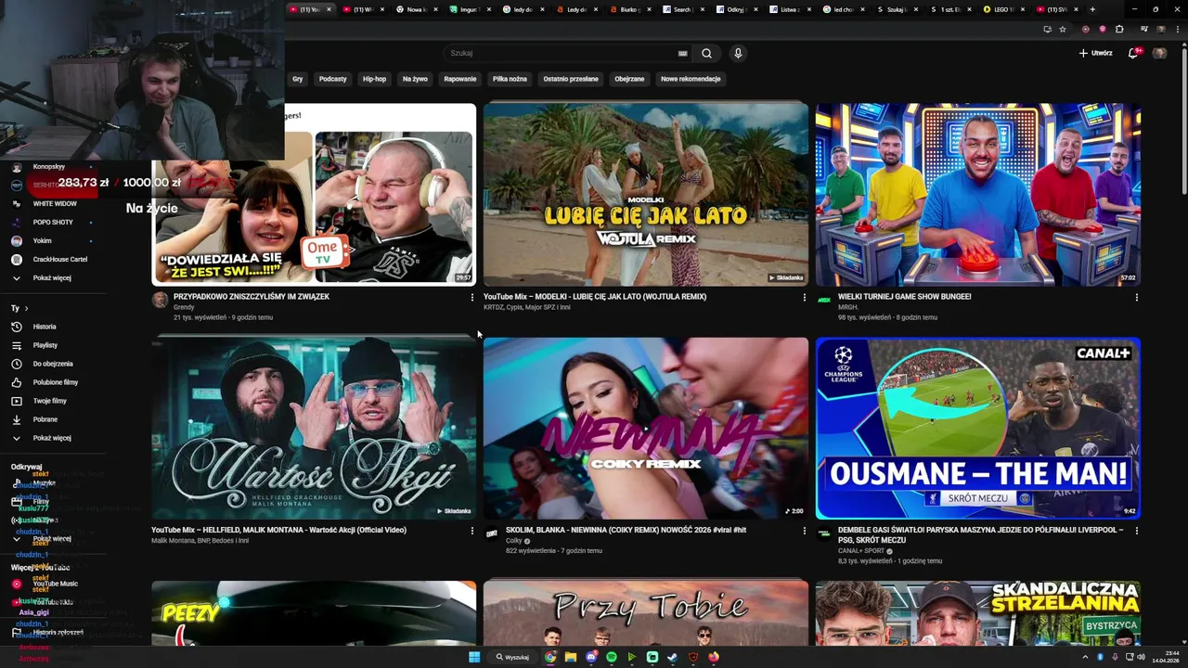Image resolution: width=1188 pixels, height=668 pixels.
Task: Open Twoje filmy in sidebar
Action: click(x=49, y=401)
